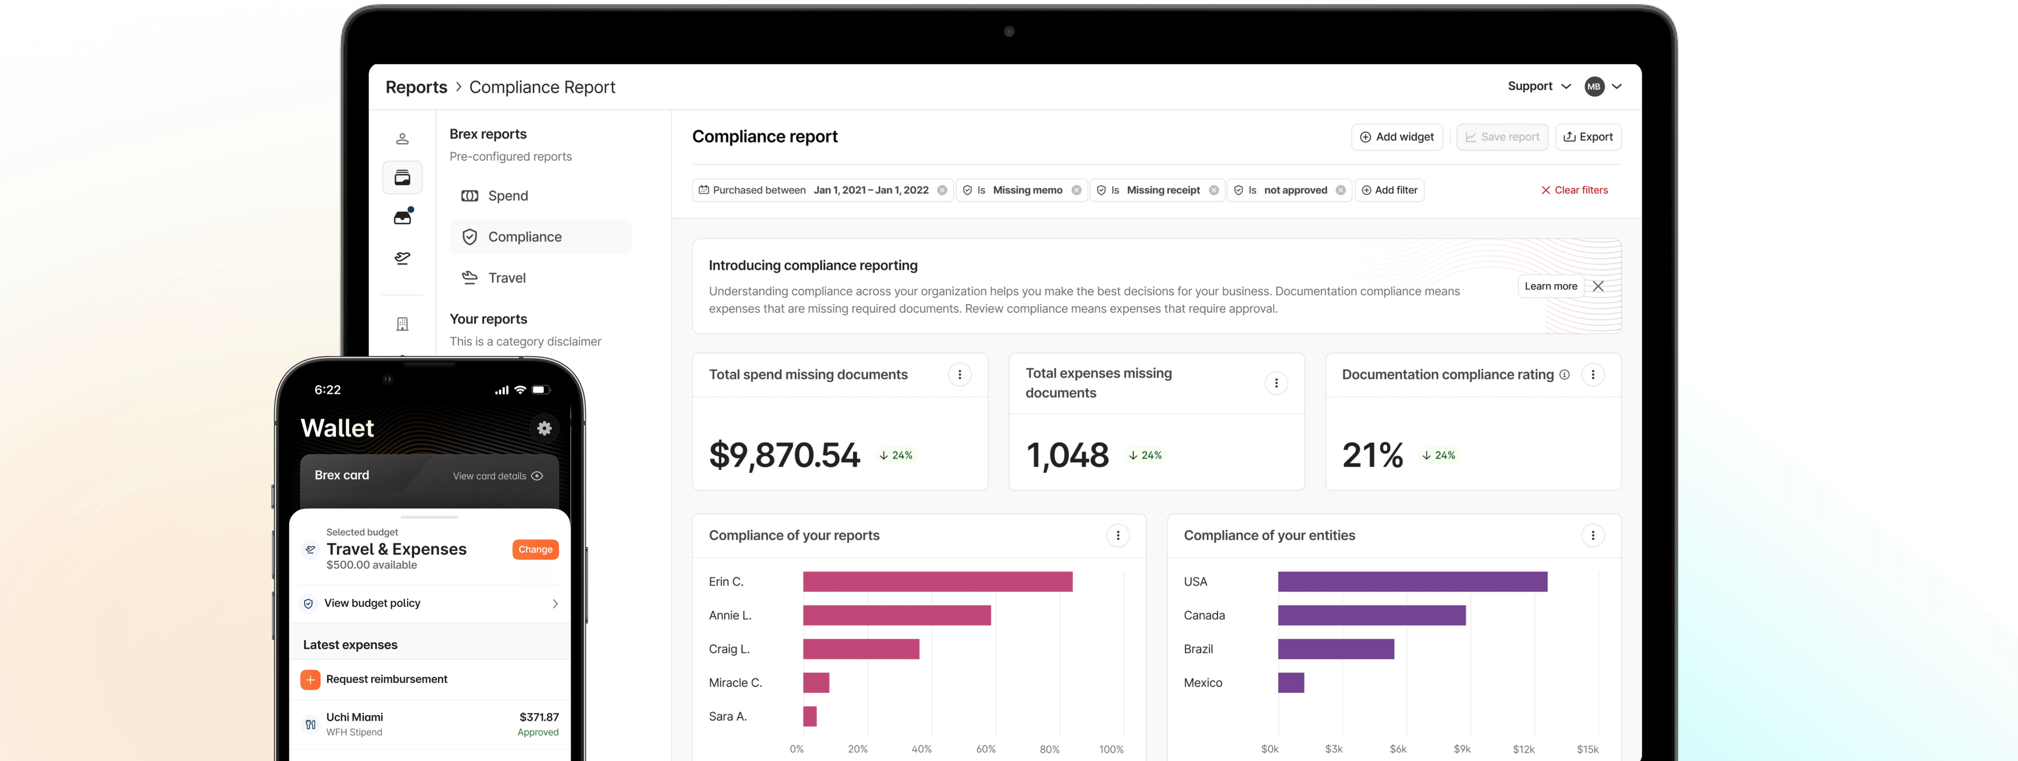Viewport: 2018px width, 761px height.
Task: Dismiss the compliance reporting intro banner
Action: point(1598,286)
